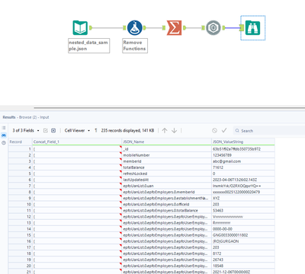Viewport: 305px width, 274px height.
Task: Click the cancel circle icon in results toolbar
Action: 215,130
